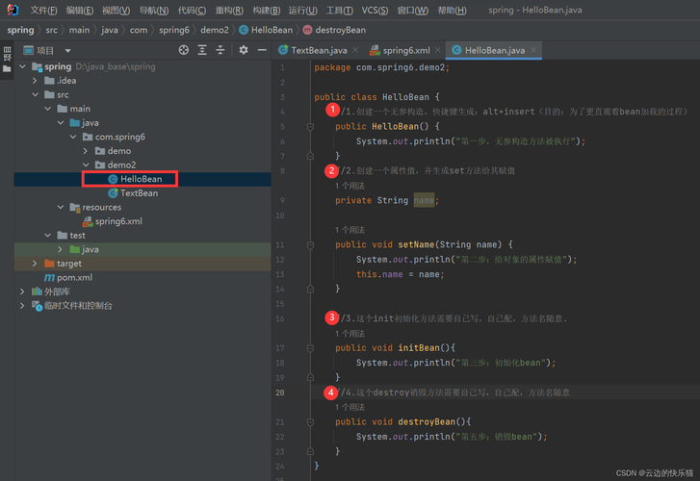This screenshot has height=481, width=700.
Task: Close the TextBean.java tab
Action: click(355, 50)
